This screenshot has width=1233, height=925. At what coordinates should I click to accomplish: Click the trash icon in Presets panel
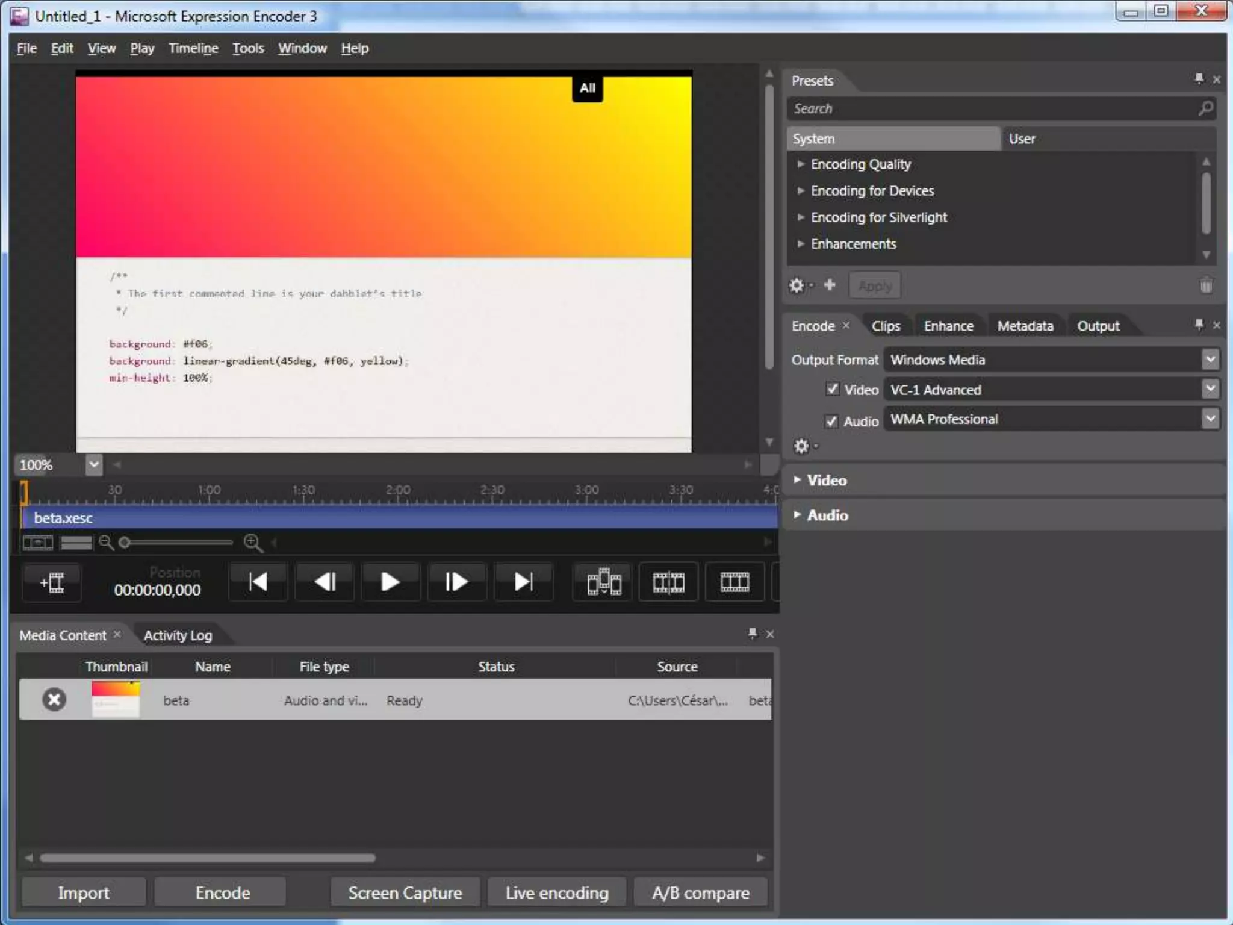click(1206, 285)
